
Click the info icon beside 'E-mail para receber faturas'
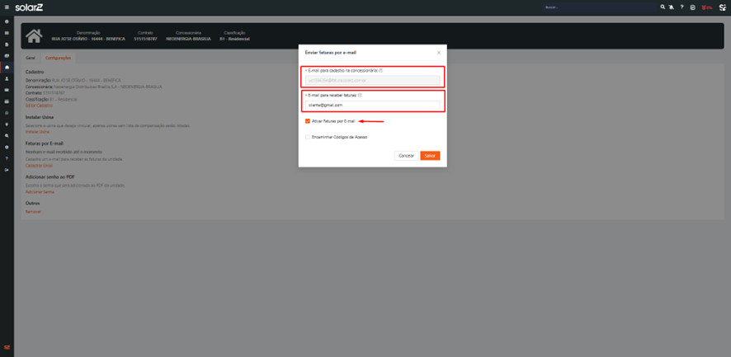pyautogui.click(x=360, y=96)
